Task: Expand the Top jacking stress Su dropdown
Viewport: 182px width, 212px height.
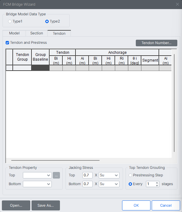Action: coord(109,175)
